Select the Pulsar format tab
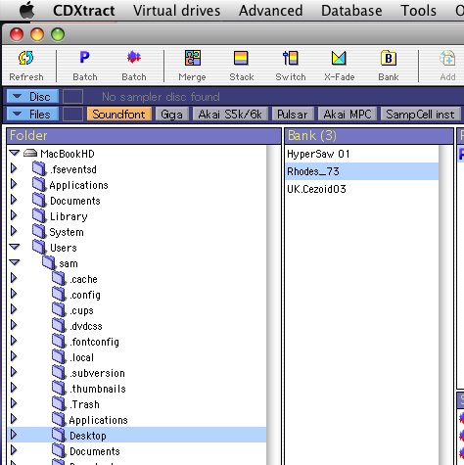464x465 pixels. 293,115
